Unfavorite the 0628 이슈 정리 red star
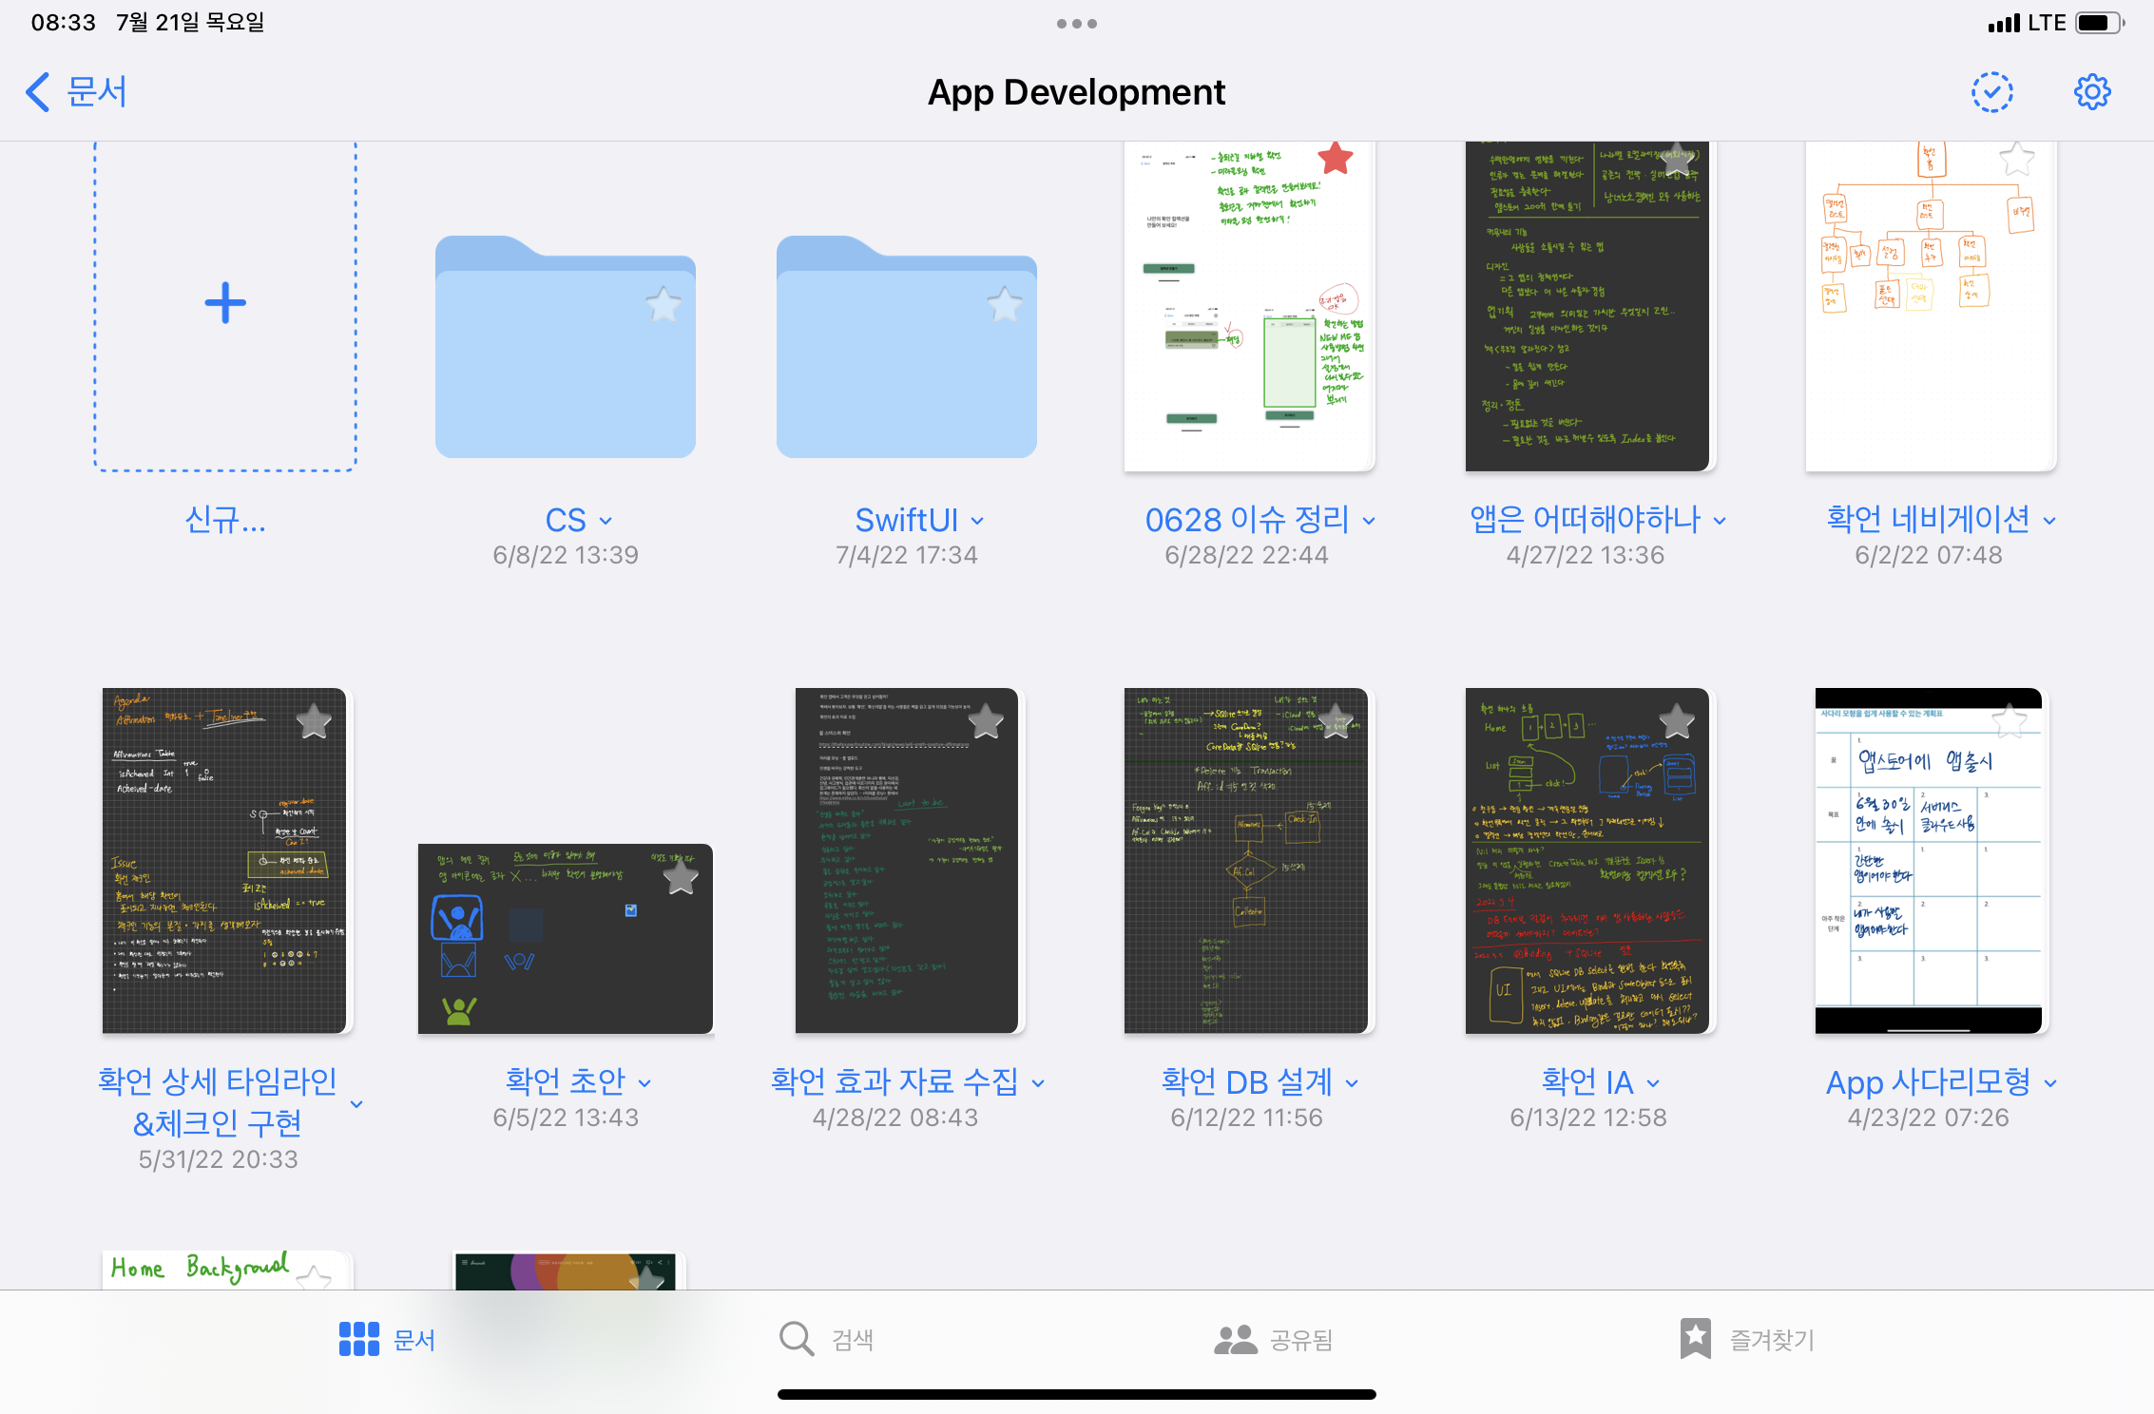Image resolution: width=2154 pixels, height=1414 pixels. [x=1335, y=159]
